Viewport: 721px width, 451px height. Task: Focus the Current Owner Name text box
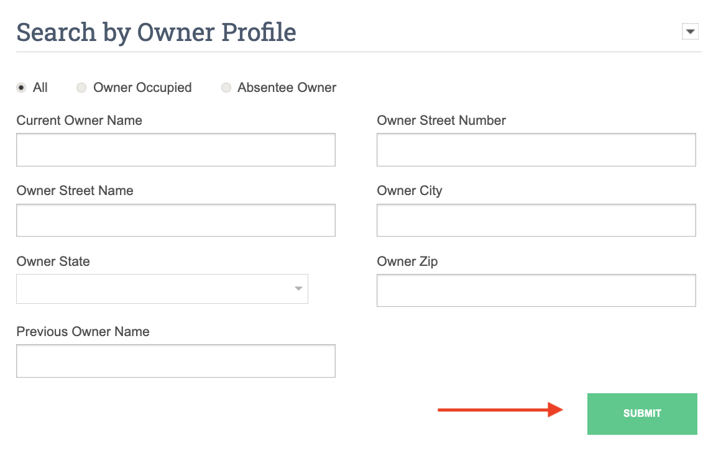point(176,150)
